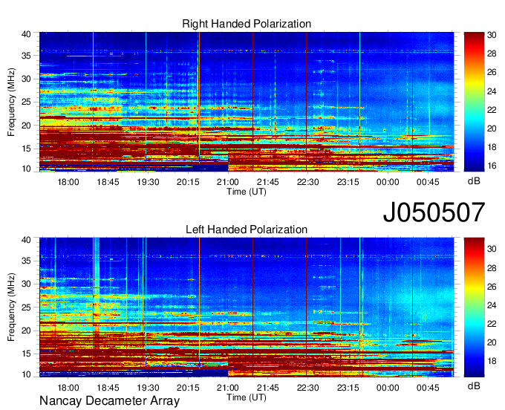This screenshot has height=410, width=505.
Task: Click the 'Nancay Decameter Array' caption
Action: pyautogui.click(x=109, y=401)
